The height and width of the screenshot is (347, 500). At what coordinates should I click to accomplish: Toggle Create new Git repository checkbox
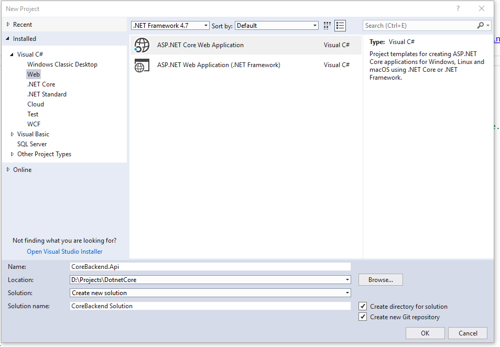tap(363, 317)
